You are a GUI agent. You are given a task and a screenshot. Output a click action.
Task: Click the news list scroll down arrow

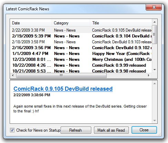[x=155, y=70]
